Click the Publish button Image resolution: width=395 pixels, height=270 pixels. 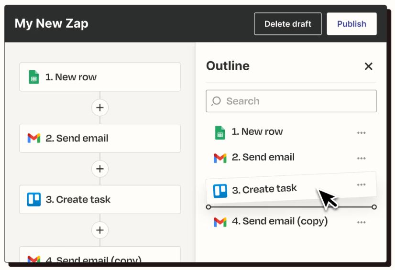tap(351, 24)
